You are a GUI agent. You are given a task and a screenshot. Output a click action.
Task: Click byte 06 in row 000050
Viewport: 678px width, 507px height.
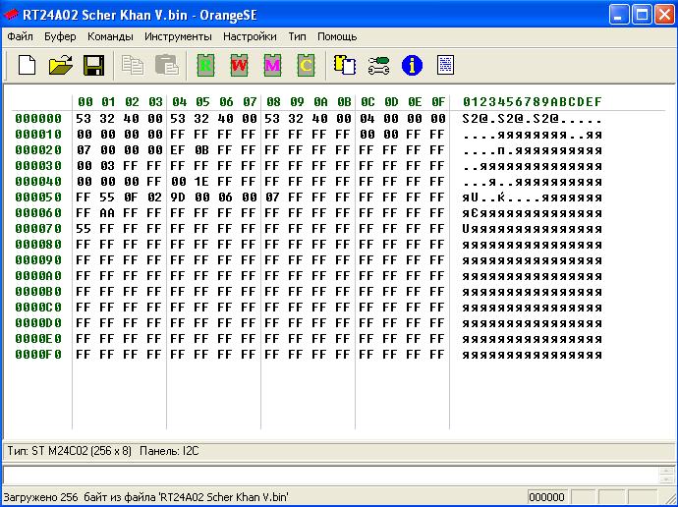pyautogui.click(x=225, y=197)
